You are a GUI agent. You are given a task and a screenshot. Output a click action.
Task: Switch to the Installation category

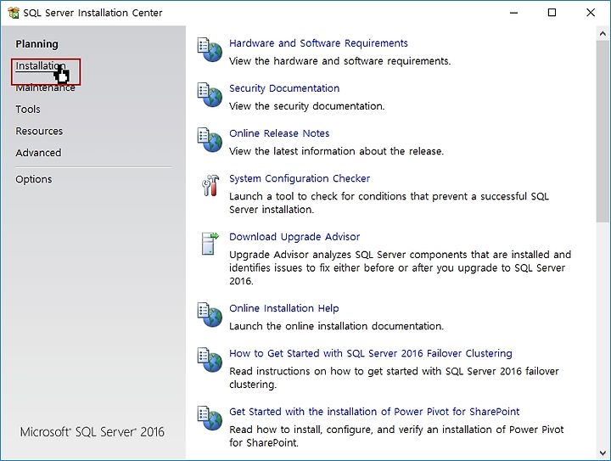pos(41,66)
